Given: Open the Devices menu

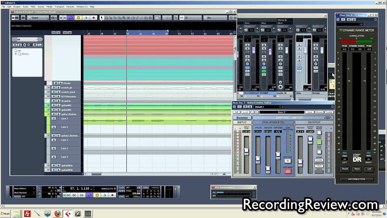Looking at the screenshot, I should pyautogui.click(x=70, y=7).
